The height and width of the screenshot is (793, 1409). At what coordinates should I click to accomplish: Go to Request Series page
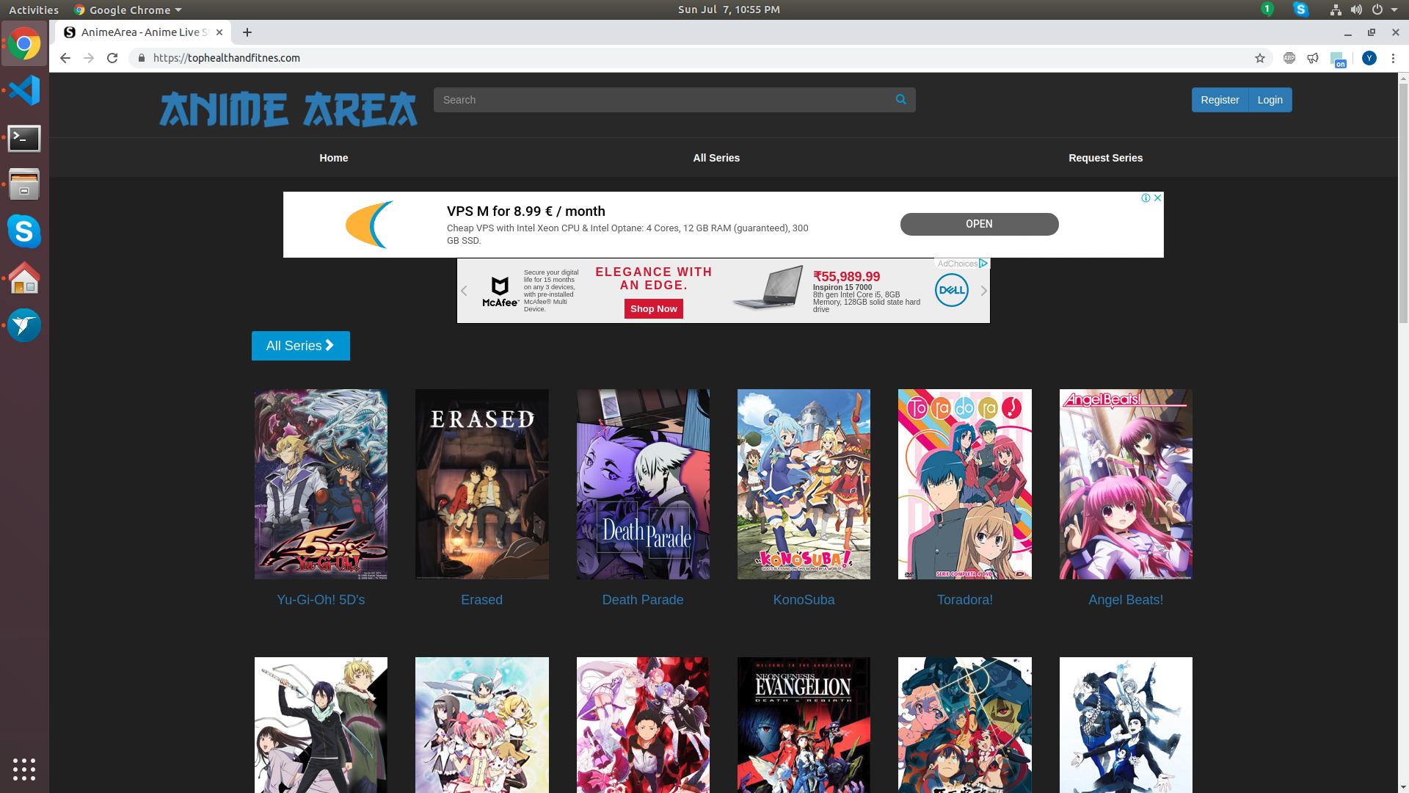pyautogui.click(x=1105, y=158)
